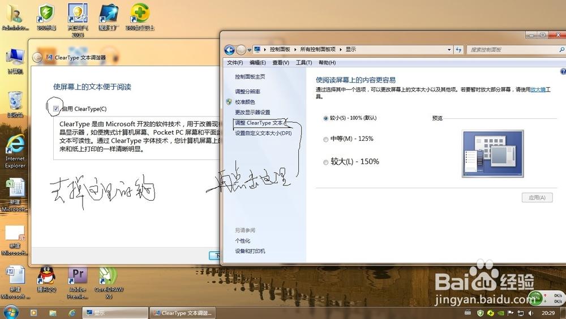This screenshot has height=319, width=566.
Task: Switch to the 显示 taskbar window button
Action: tap(115, 313)
